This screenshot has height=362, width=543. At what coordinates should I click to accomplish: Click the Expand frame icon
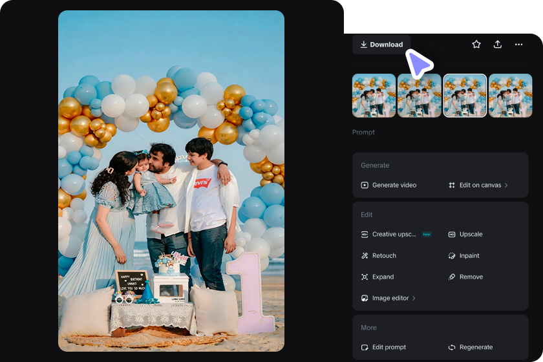tap(365, 277)
